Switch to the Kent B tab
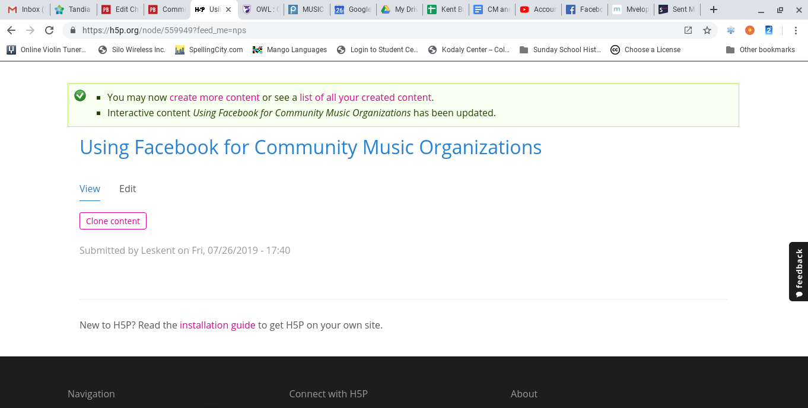Viewport: 808px width, 408px height. click(446, 9)
